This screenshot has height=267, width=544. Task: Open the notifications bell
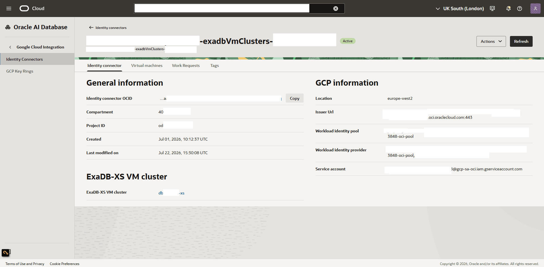coord(508,9)
